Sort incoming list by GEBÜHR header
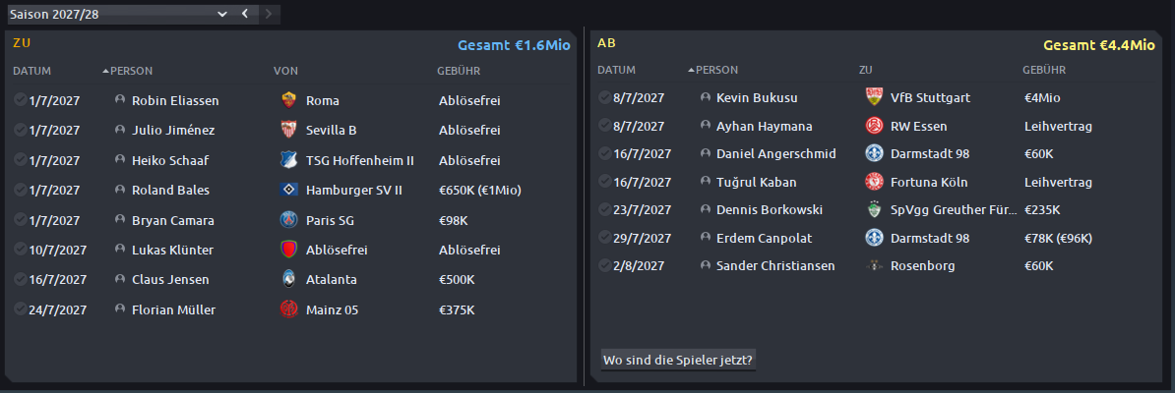 (x=459, y=71)
